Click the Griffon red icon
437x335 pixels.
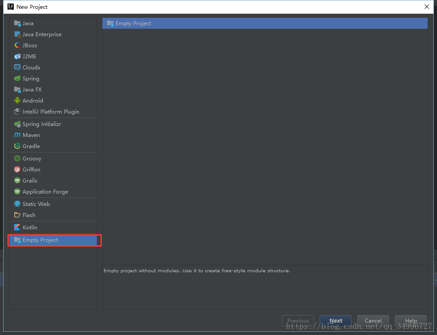click(17, 169)
